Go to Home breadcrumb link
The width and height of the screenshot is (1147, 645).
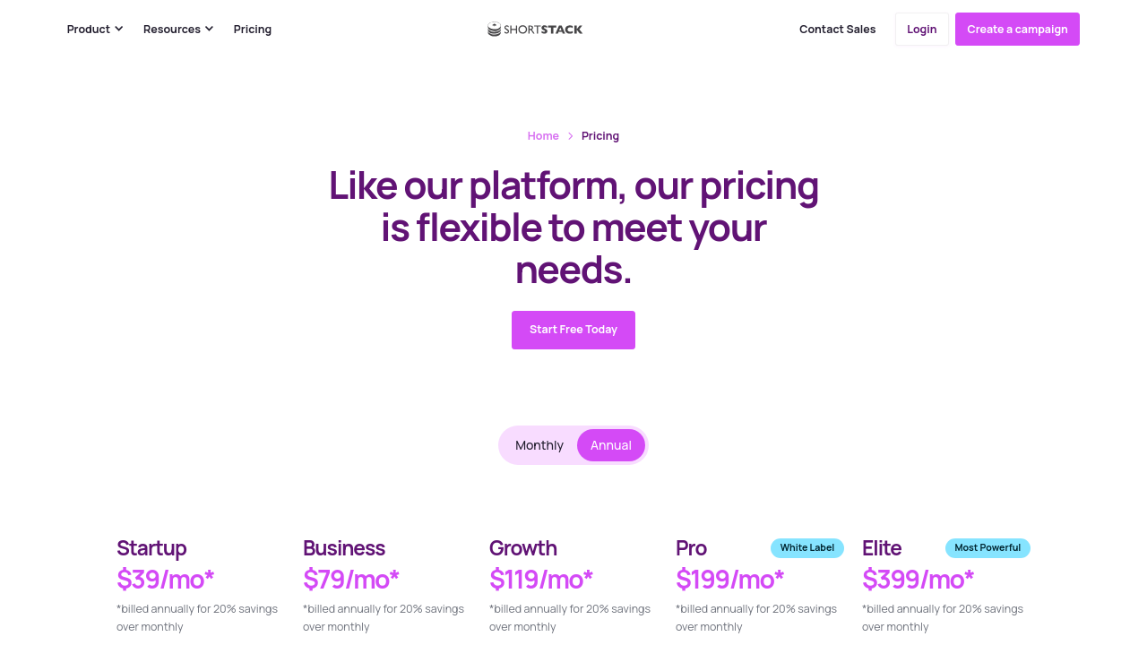point(543,136)
